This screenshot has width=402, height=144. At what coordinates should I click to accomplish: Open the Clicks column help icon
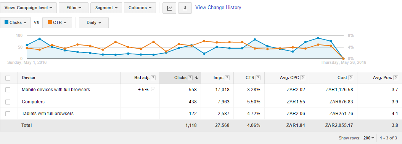point(190,78)
